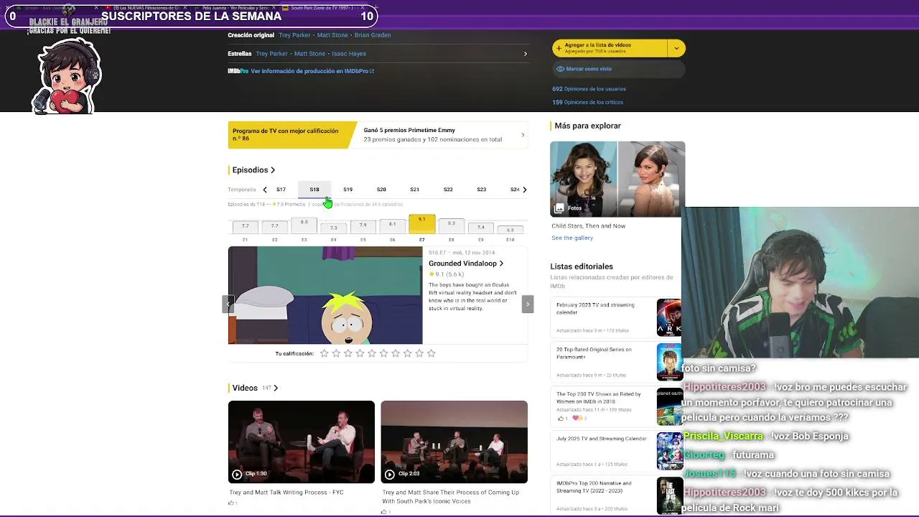Open 159 Opiniones de los críticos
919x517 pixels.
point(587,102)
